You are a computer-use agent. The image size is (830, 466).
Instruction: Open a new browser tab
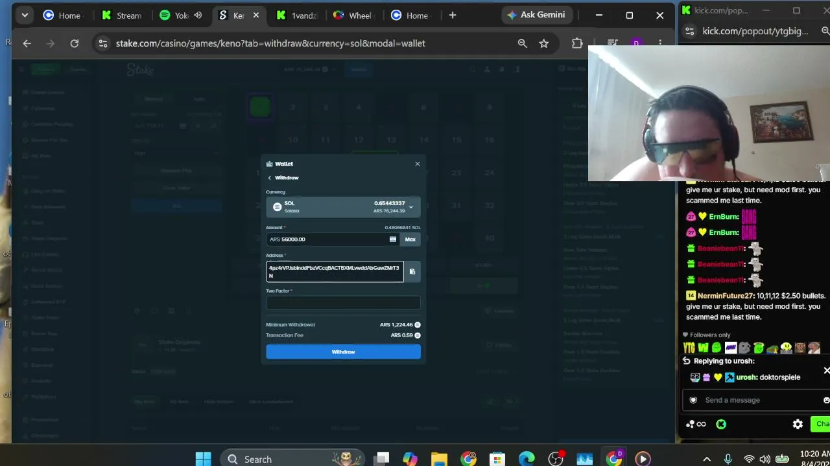click(x=453, y=15)
